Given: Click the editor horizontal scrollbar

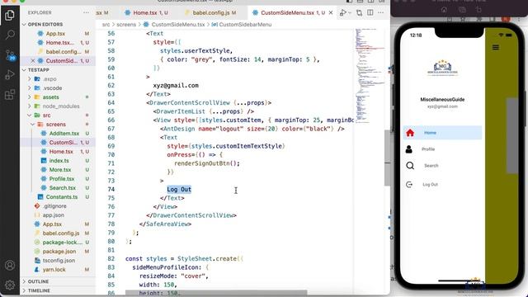Looking at the screenshot, I should [216, 293].
